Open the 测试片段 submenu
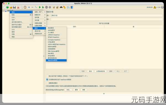166x105 pixels. pos(39,31)
